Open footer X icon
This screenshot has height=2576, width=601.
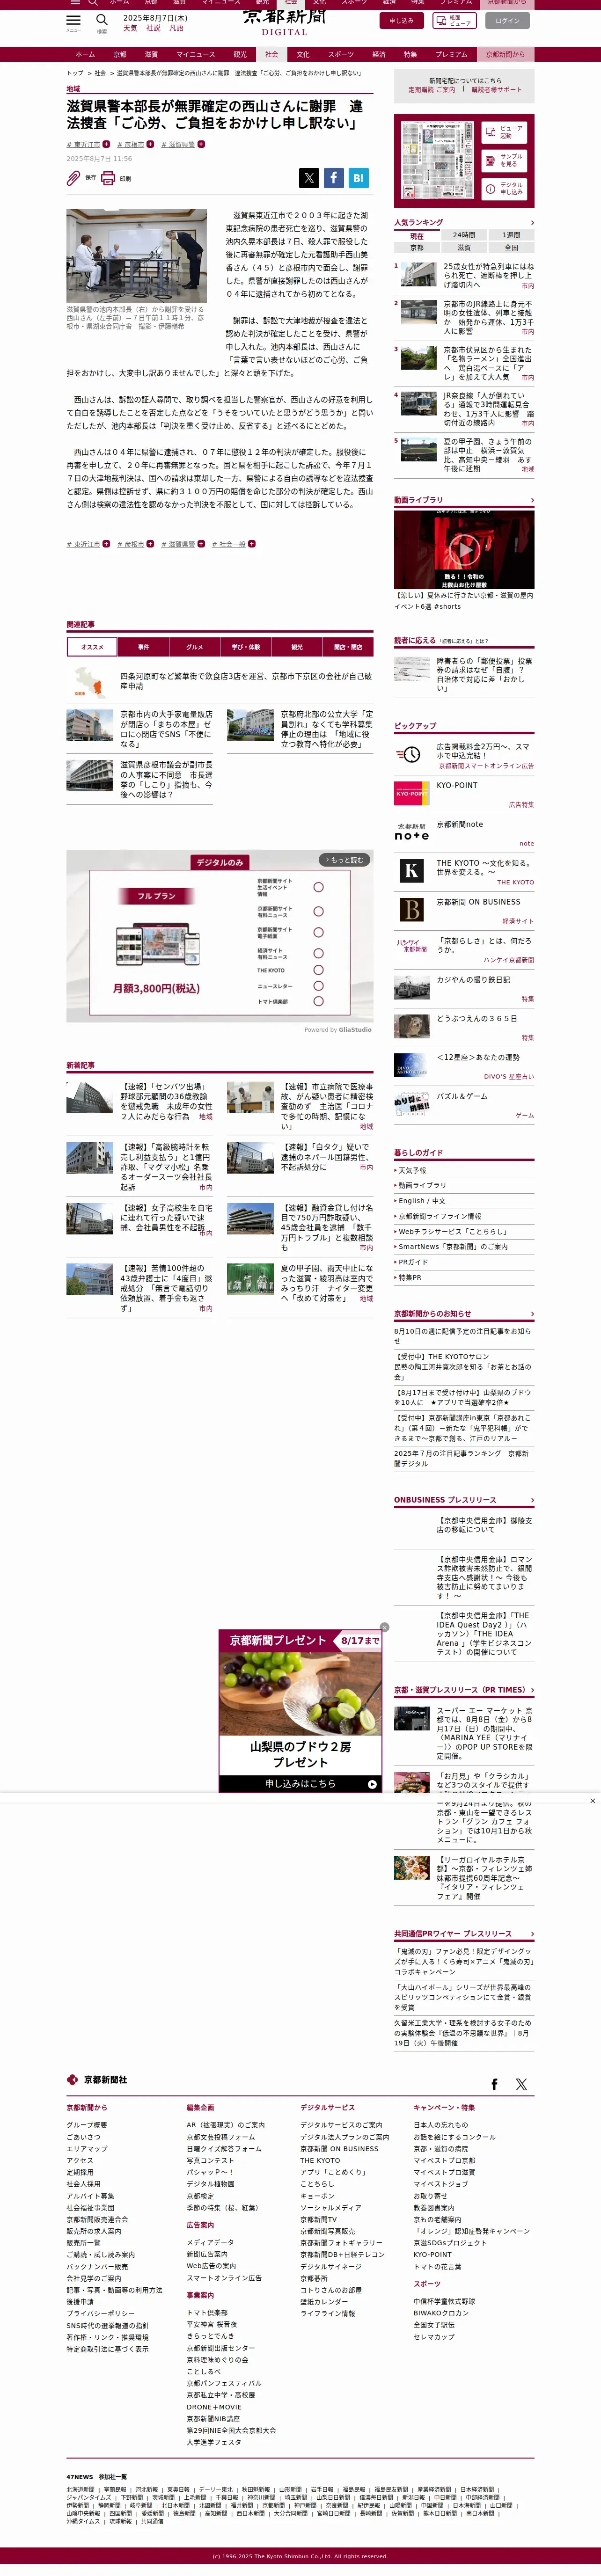coord(521,2084)
